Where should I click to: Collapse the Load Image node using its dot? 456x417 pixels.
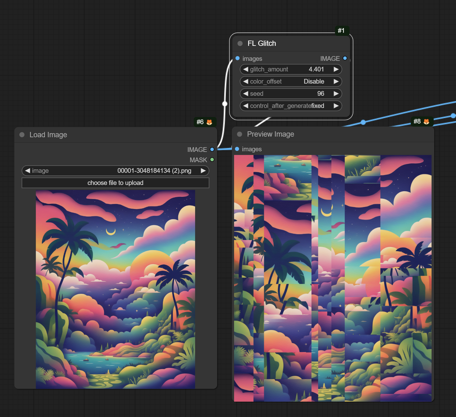click(x=22, y=135)
